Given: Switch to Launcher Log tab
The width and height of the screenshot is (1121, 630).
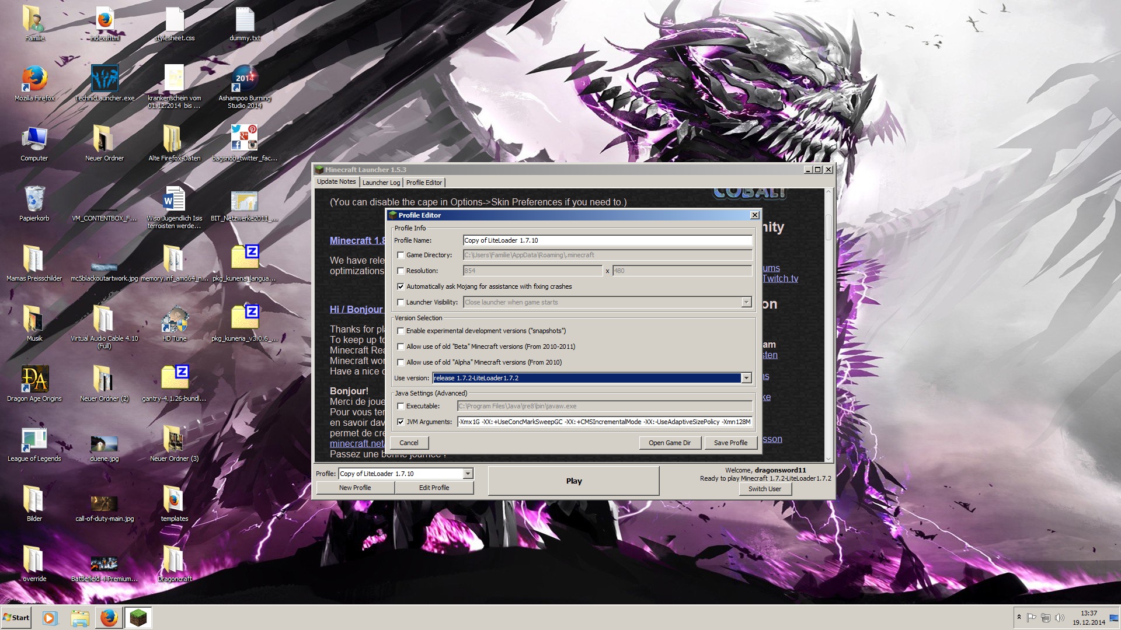Looking at the screenshot, I should pyautogui.click(x=381, y=183).
